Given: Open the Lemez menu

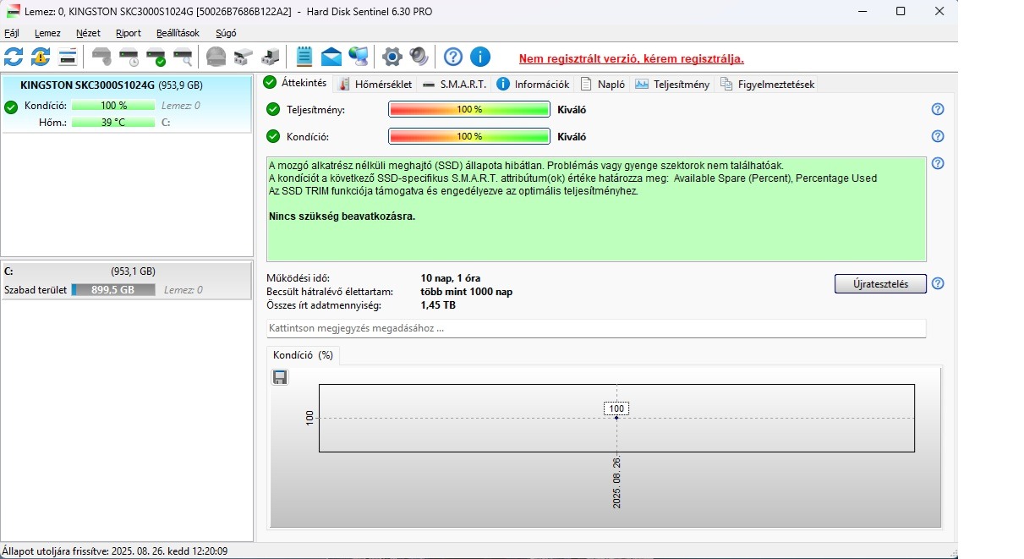Looking at the screenshot, I should (47, 33).
